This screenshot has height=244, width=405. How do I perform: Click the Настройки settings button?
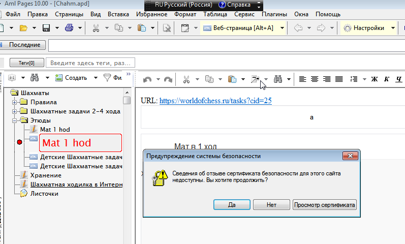364,28
